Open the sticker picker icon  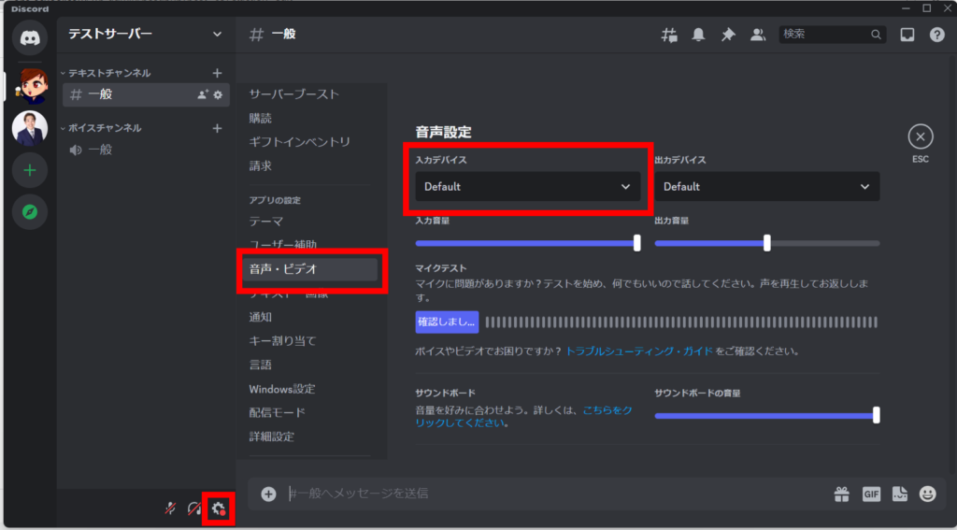point(900,494)
